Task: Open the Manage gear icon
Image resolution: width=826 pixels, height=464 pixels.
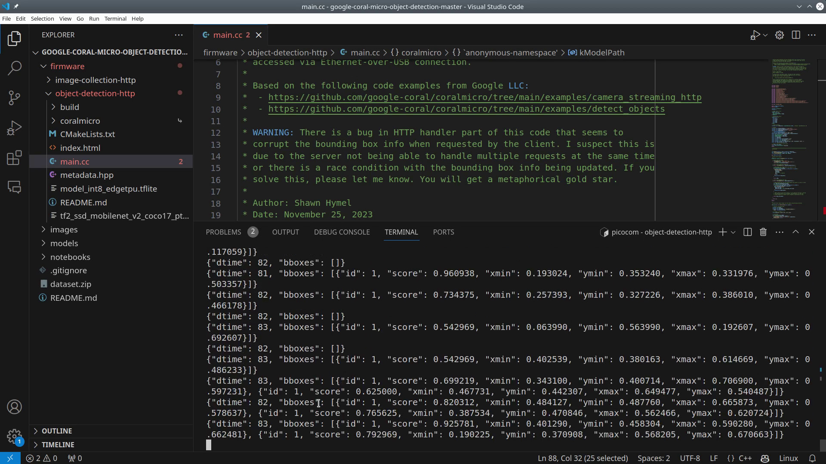Action: pyautogui.click(x=780, y=35)
